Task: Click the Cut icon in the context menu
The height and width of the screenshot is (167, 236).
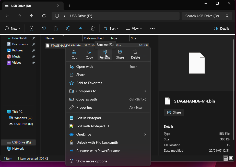Action: 74,52
